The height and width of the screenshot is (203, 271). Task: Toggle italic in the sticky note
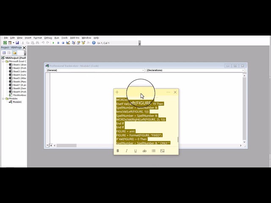click(x=127, y=151)
